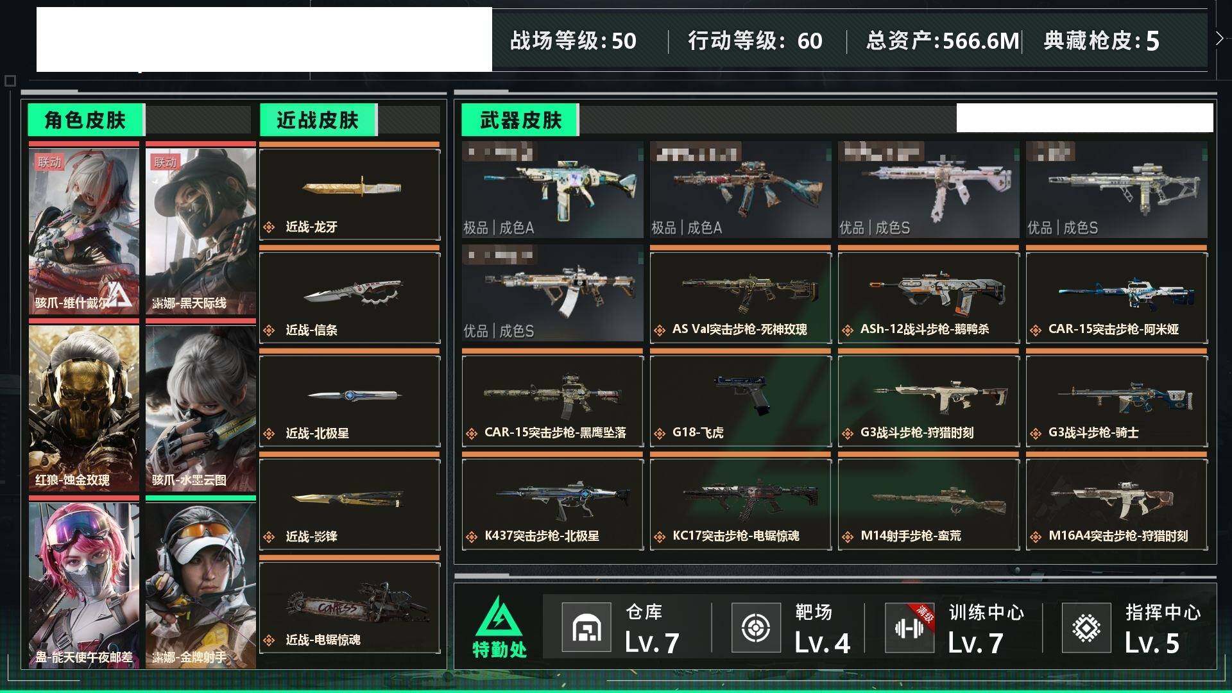Click the 训练中心 dumbbell icon

coord(909,628)
